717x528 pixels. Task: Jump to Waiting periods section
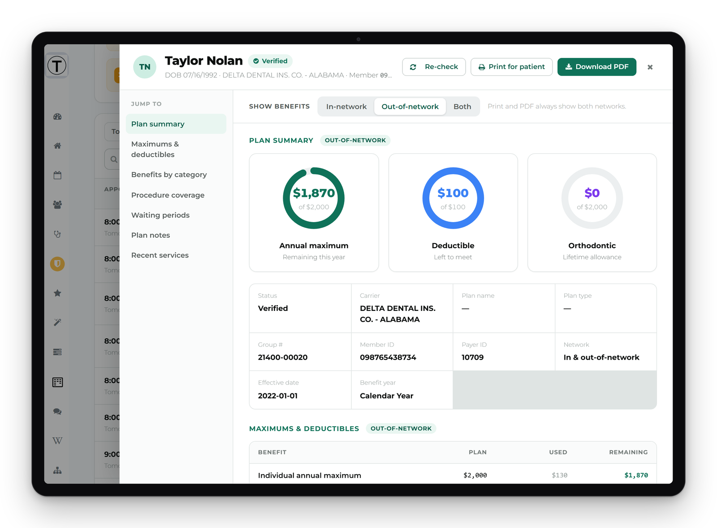tap(176, 215)
